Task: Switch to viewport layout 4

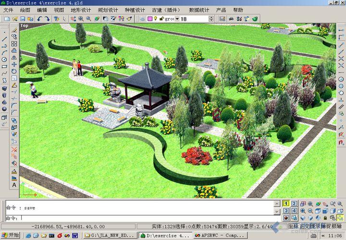Action: [x=294, y=211]
